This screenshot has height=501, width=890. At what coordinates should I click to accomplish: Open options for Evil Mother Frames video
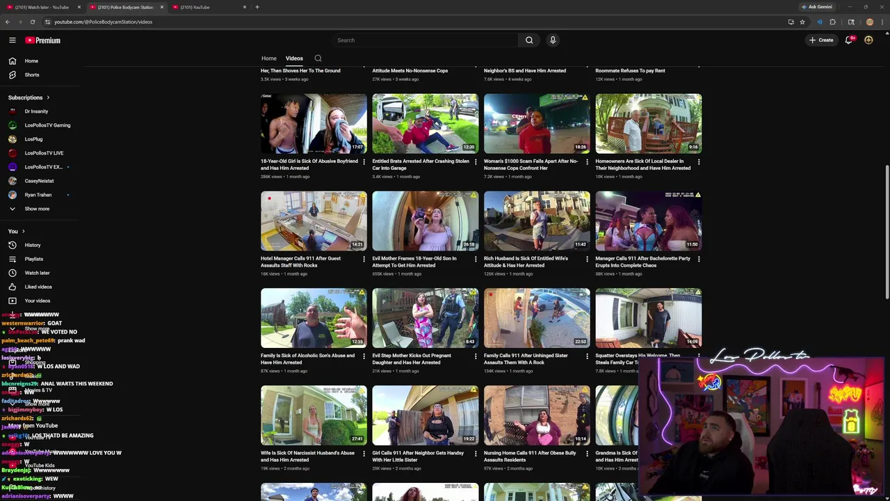click(x=475, y=259)
